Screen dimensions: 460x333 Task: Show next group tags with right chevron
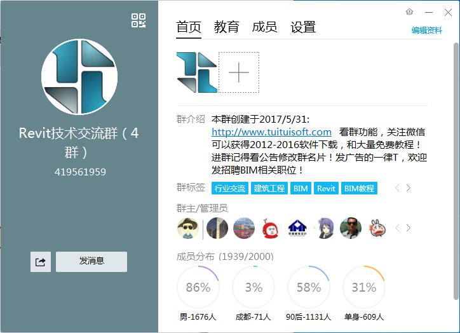click(409, 187)
